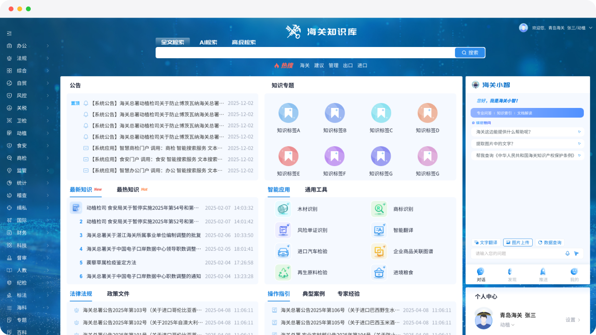Open the 专家经验 tab

coord(349,294)
